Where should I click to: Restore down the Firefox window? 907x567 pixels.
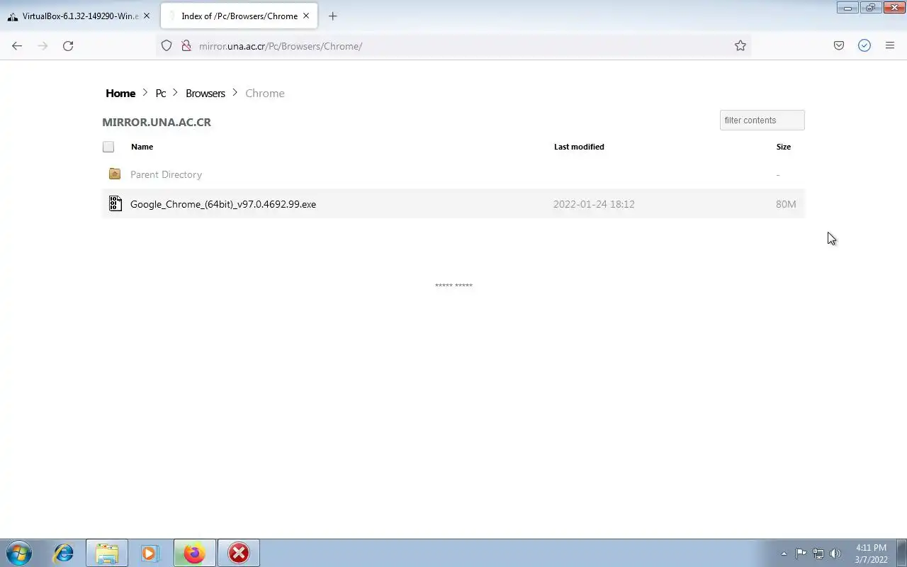click(870, 7)
